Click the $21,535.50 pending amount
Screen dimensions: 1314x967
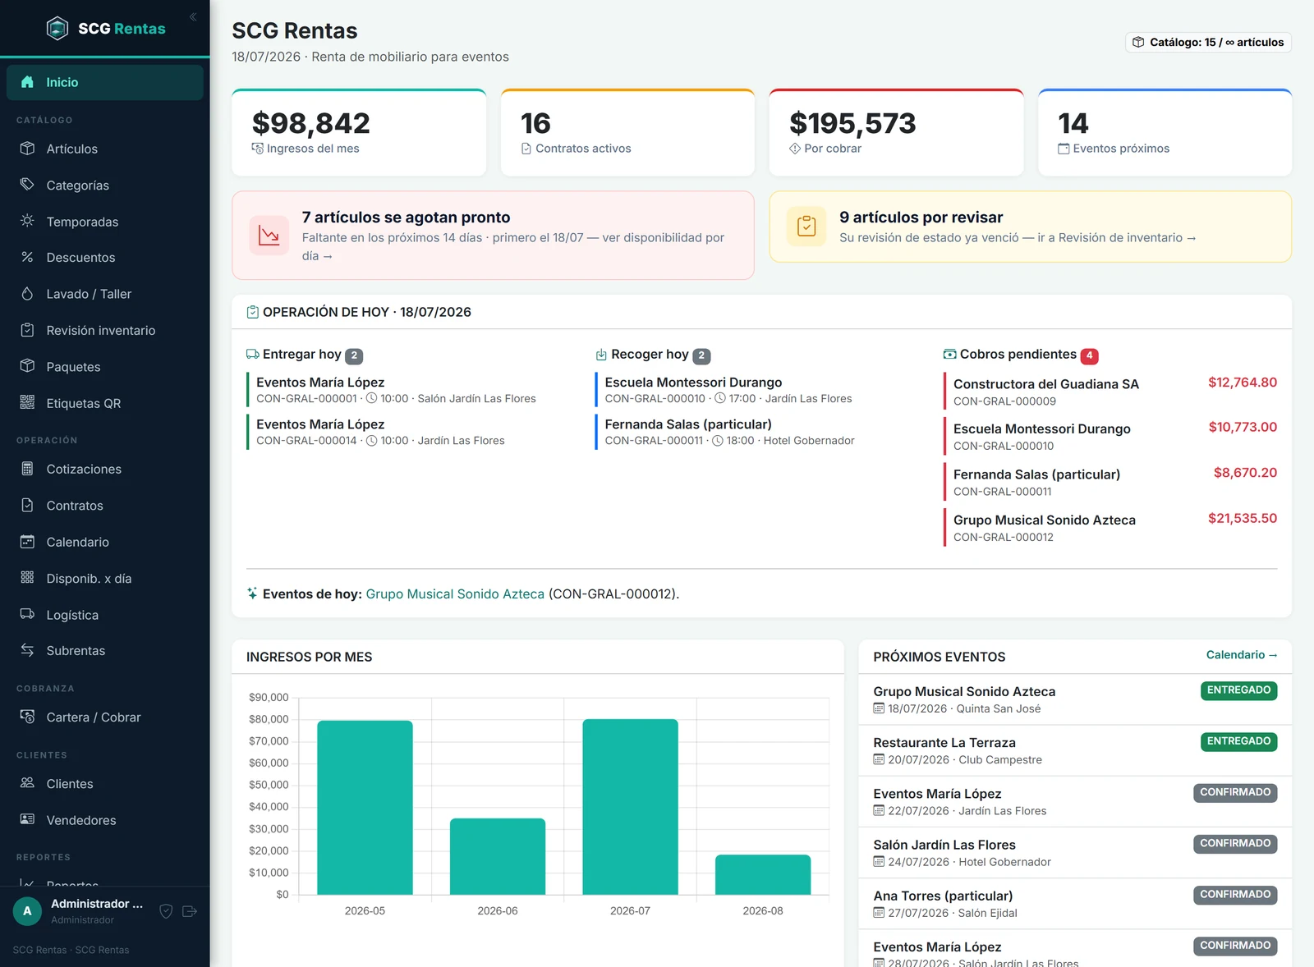click(1242, 518)
